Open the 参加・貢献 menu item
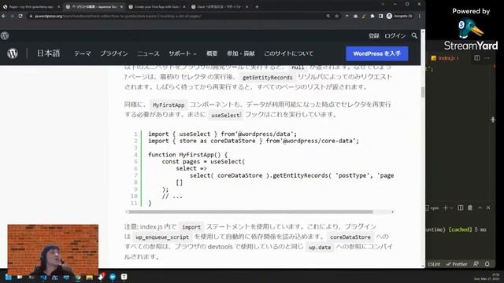Screen dimensions: 504x283 (241, 53)
